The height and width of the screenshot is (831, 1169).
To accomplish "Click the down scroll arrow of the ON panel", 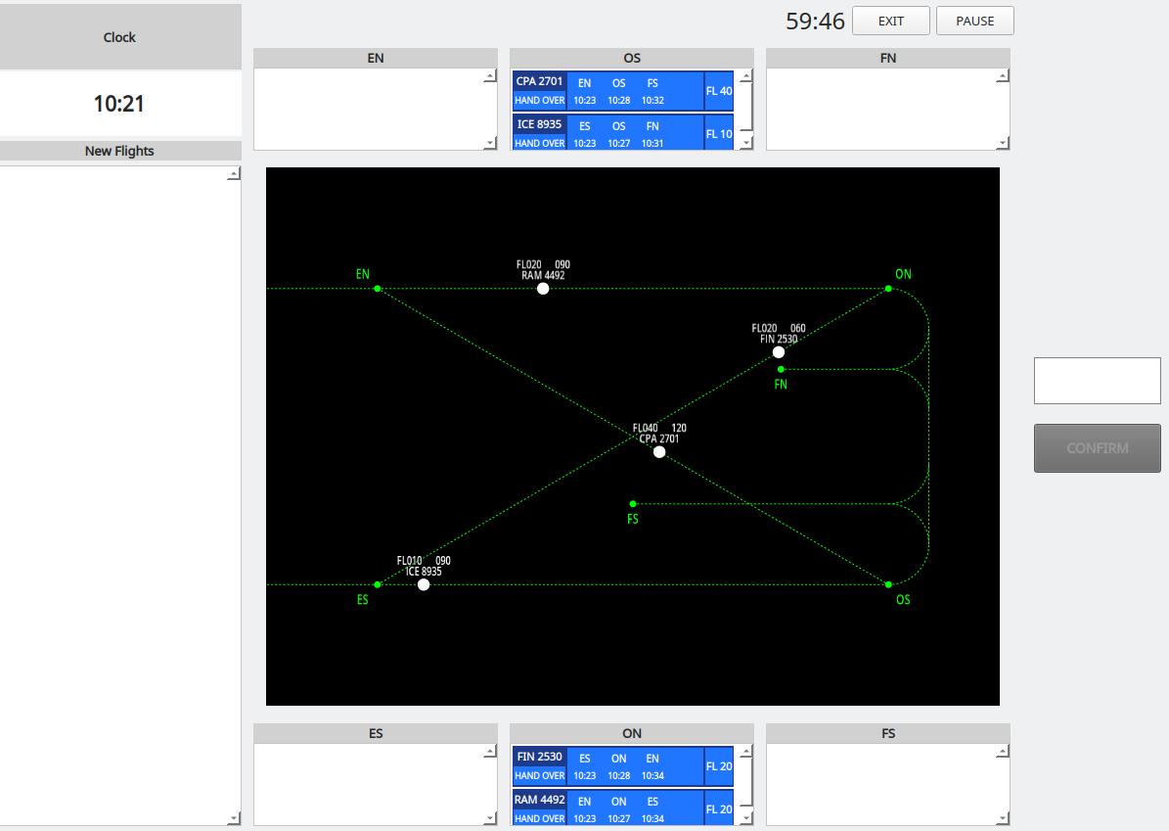I will pos(744,819).
